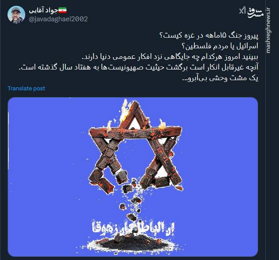Click the X mark beside Mashregh logo

[242, 11]
